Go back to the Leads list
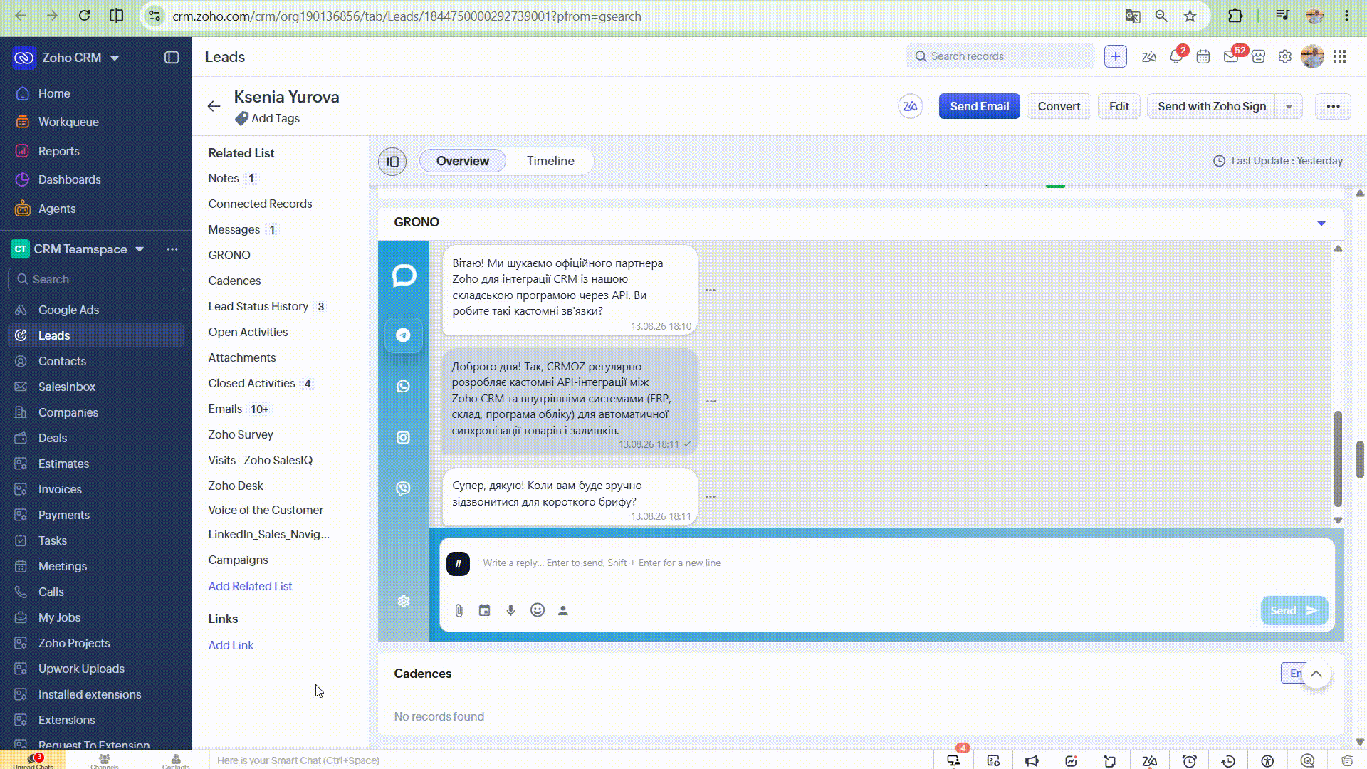Image resolution: width=1367 pixels, height=769 pixels. 214,106
